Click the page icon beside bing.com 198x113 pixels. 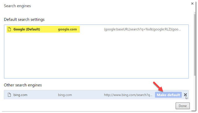click(9, 95)
